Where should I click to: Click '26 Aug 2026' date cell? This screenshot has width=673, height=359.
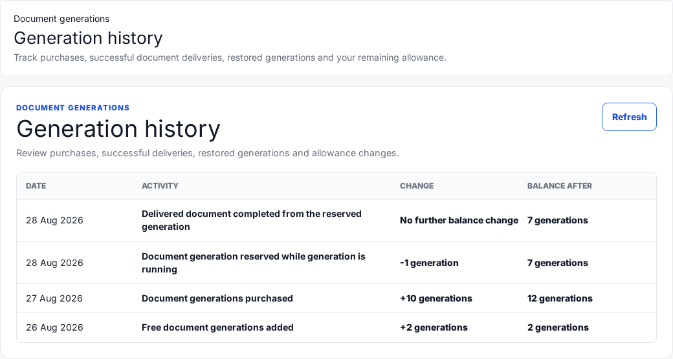(x=54, y=328)
